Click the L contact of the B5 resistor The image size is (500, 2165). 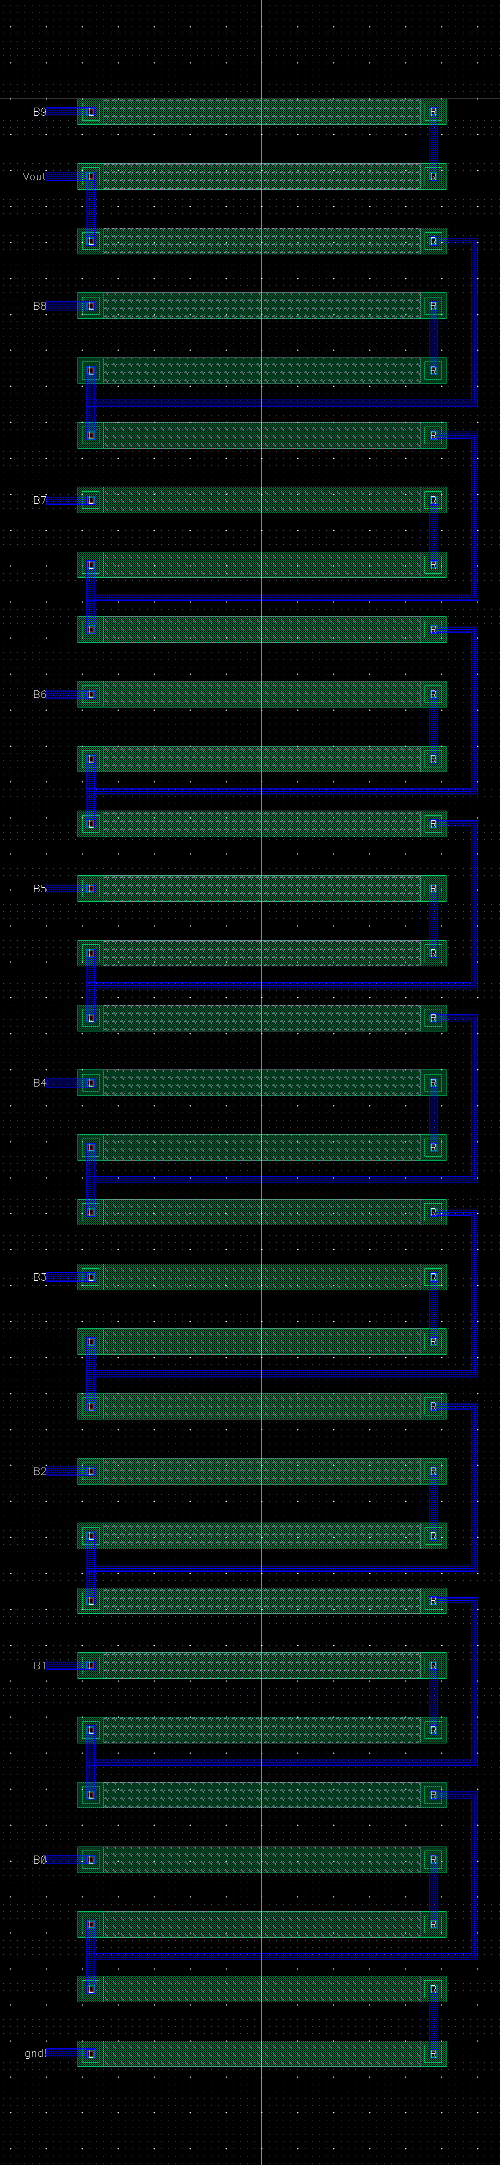(x=90, y=888)
